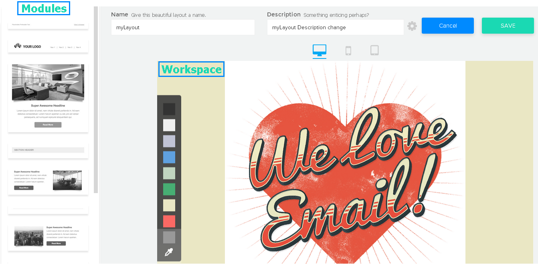Image resolution: width=538 pixels, height=264 pixels.
Task: Click the modules panel vertical scrollbar
Action: 96,100
